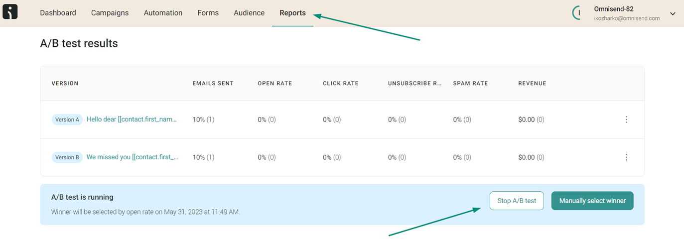Viewport: 684px width, 243px height.
Task: Navigate to the Audience tab
Action: [249, 13]
